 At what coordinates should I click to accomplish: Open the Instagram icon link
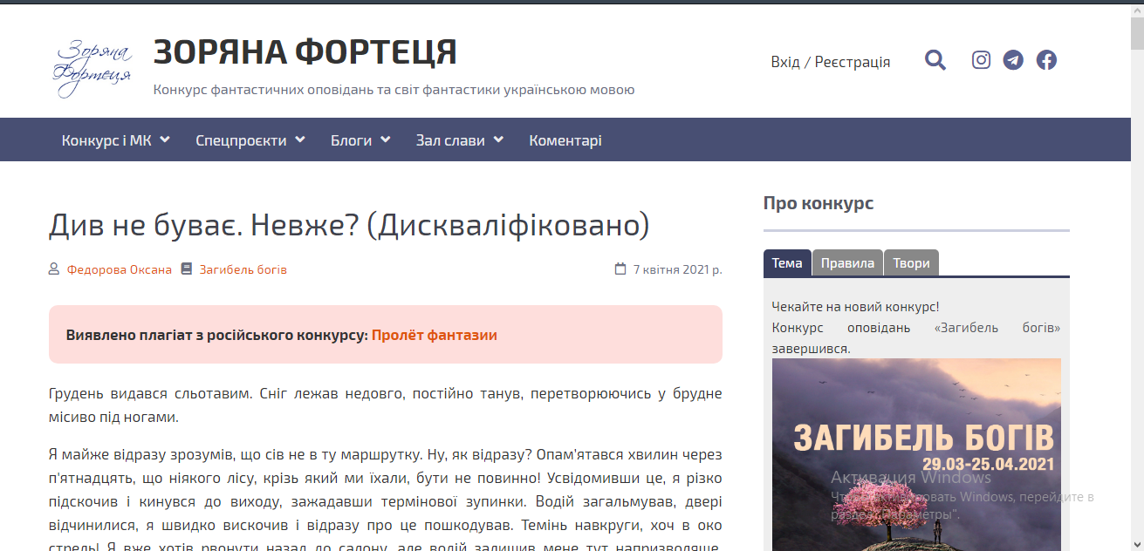click(x=981, y=60)
